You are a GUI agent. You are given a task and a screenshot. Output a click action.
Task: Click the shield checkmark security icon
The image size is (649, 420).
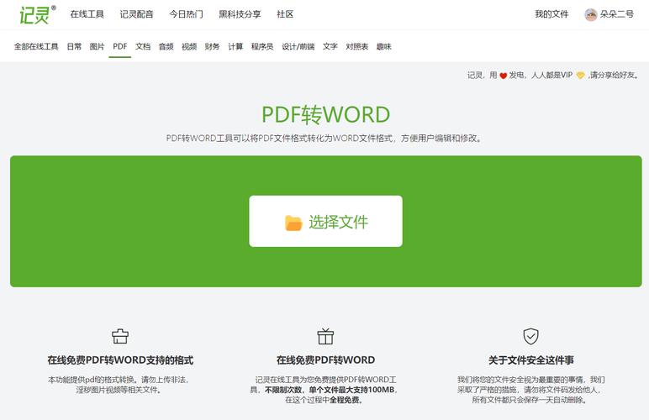530,336
